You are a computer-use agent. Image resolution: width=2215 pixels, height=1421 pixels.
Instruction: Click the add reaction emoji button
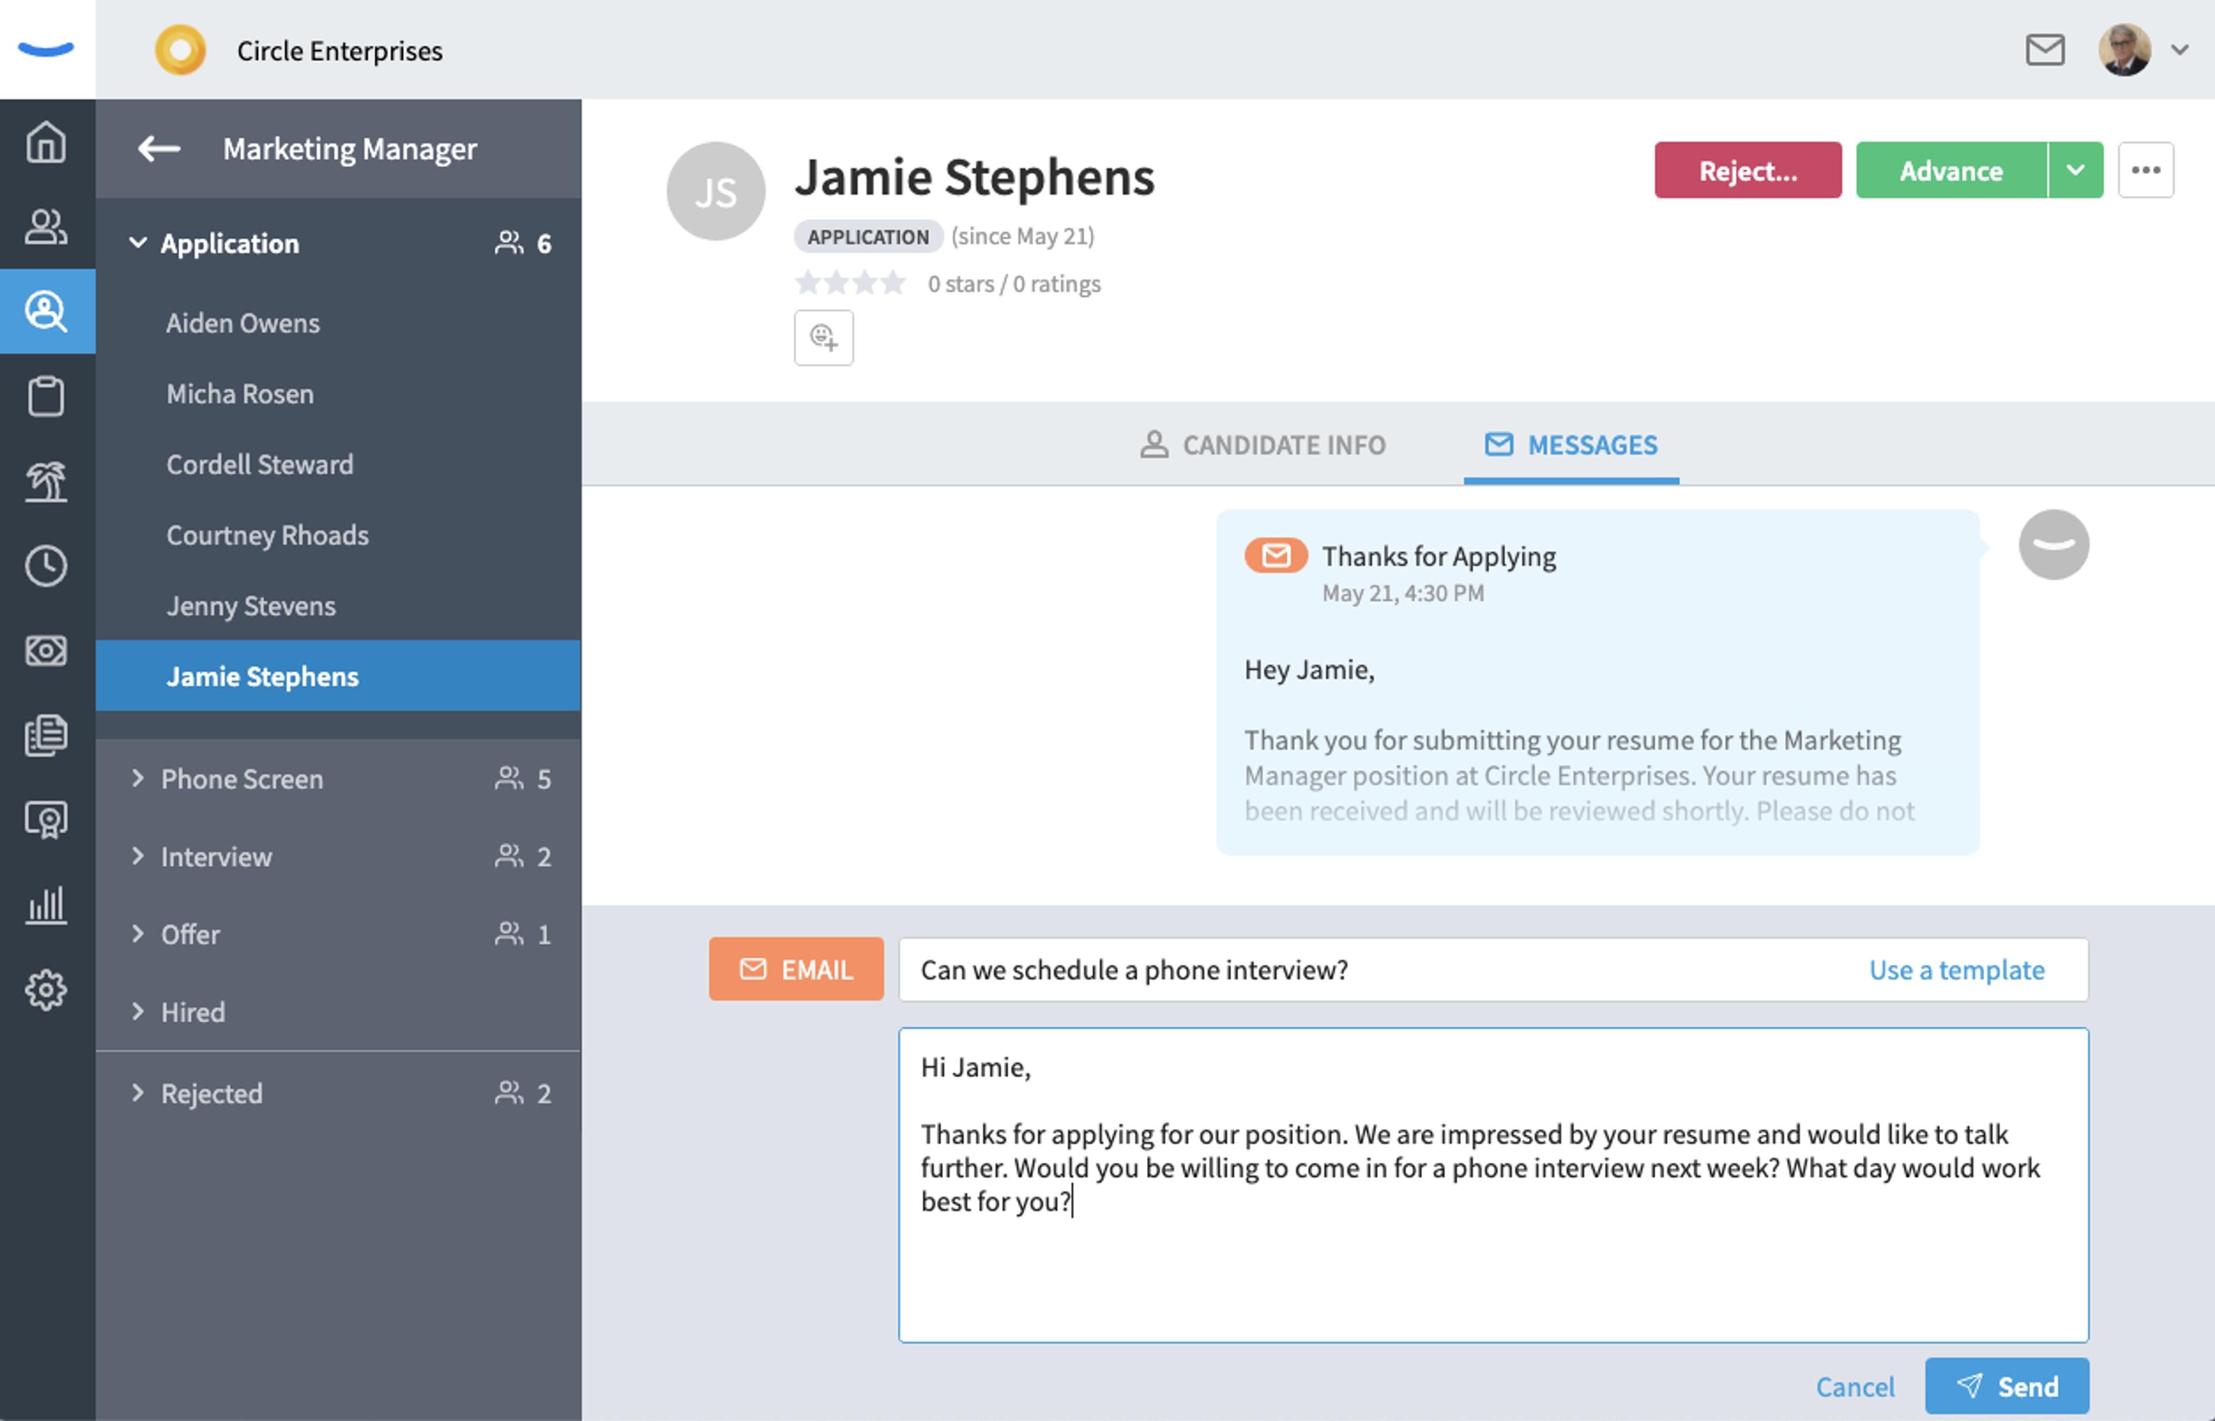823,338
